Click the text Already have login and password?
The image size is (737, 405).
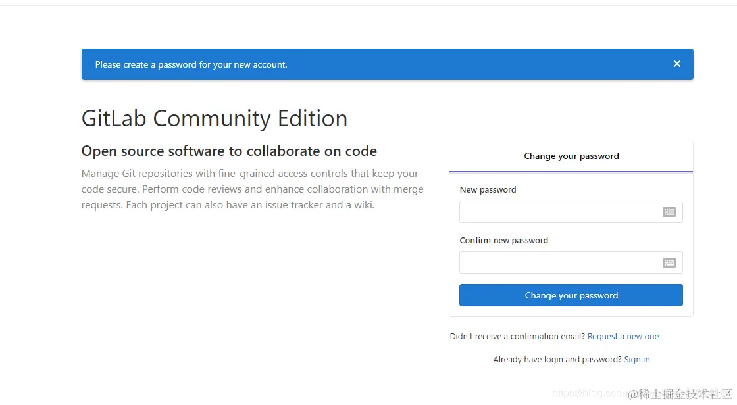pyautogui.click(x=557, y=360)
